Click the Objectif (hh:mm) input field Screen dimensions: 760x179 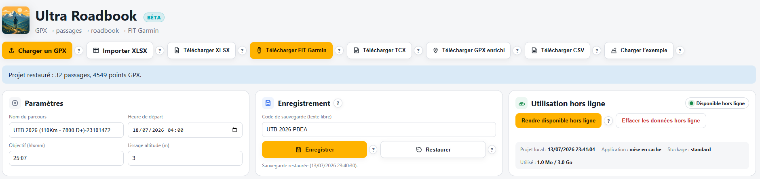point(66,158)
